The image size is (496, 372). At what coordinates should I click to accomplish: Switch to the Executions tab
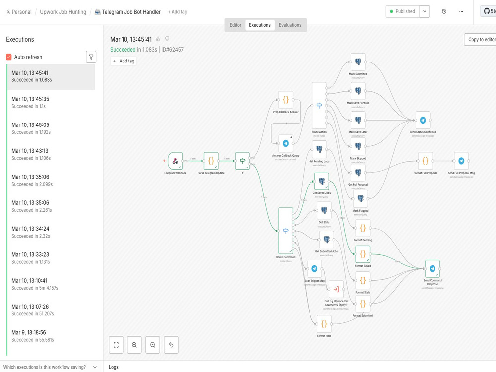(260, 25)
